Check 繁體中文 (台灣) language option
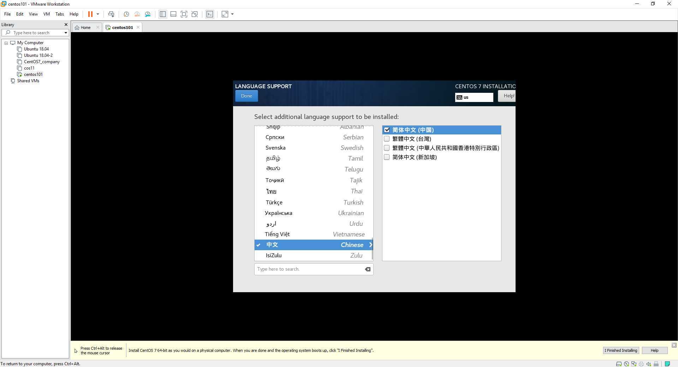Viewport: 678px width, 367px height. 387,139
